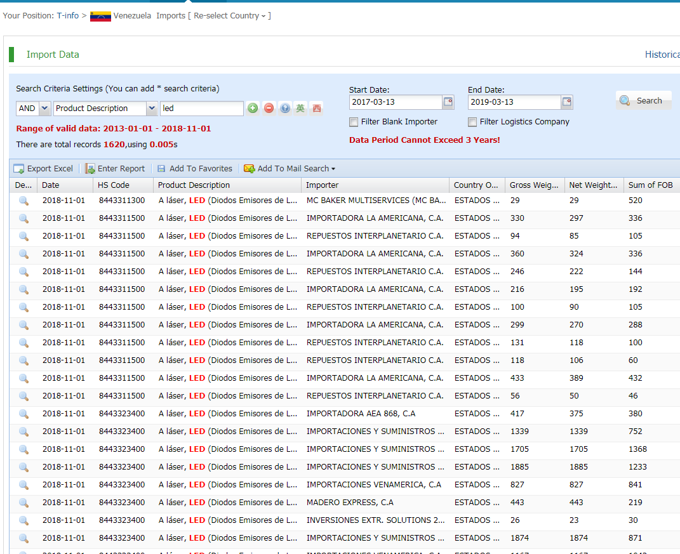Open details magnifier for MADERO EXPRESS row

(x=23, y=503)
